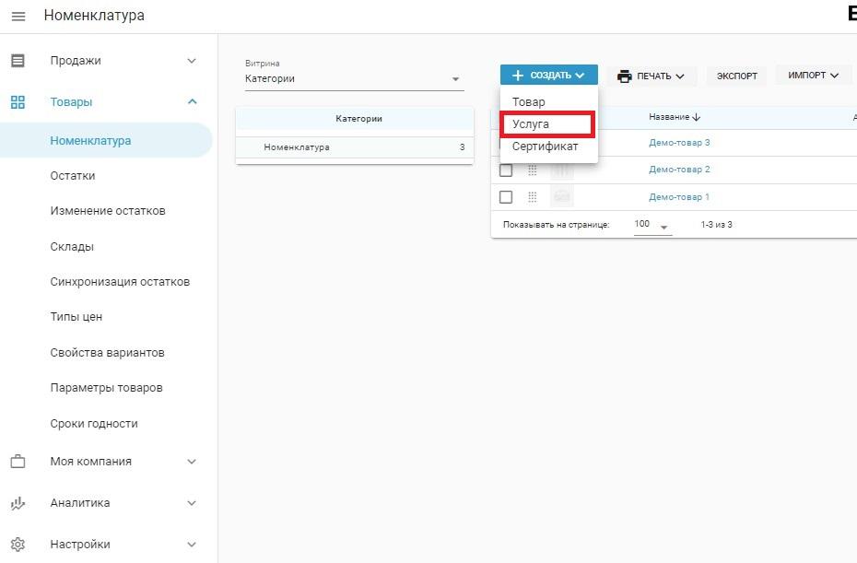Open the Демо-товар 3 link
This screenshot has width=857, height=563.
click(679, 143)
